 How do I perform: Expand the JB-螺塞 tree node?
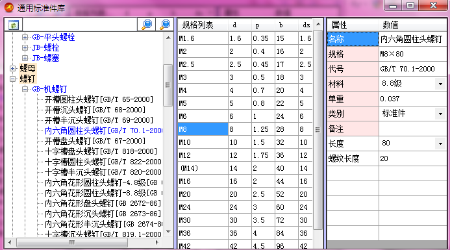pos(25,58)
